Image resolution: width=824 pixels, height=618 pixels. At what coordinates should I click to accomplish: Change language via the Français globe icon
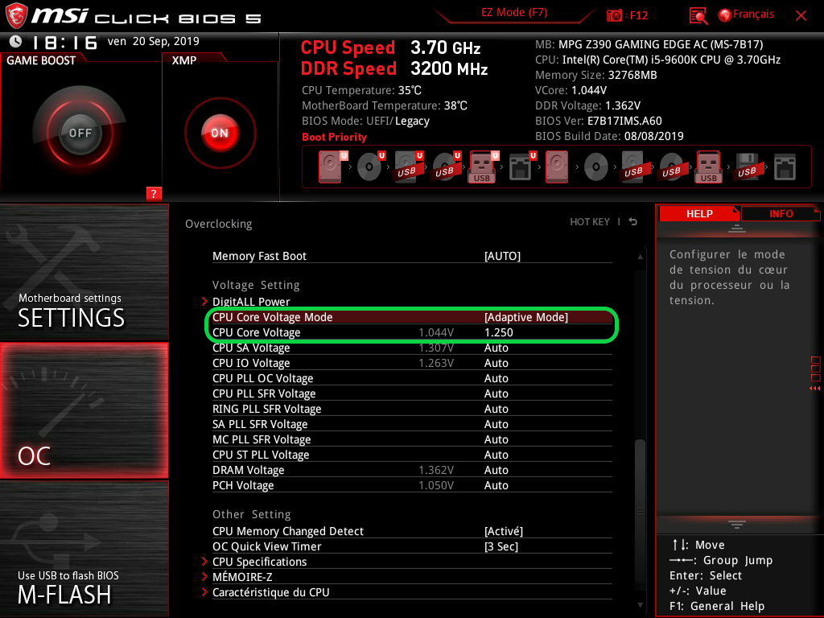click(725, 15)
